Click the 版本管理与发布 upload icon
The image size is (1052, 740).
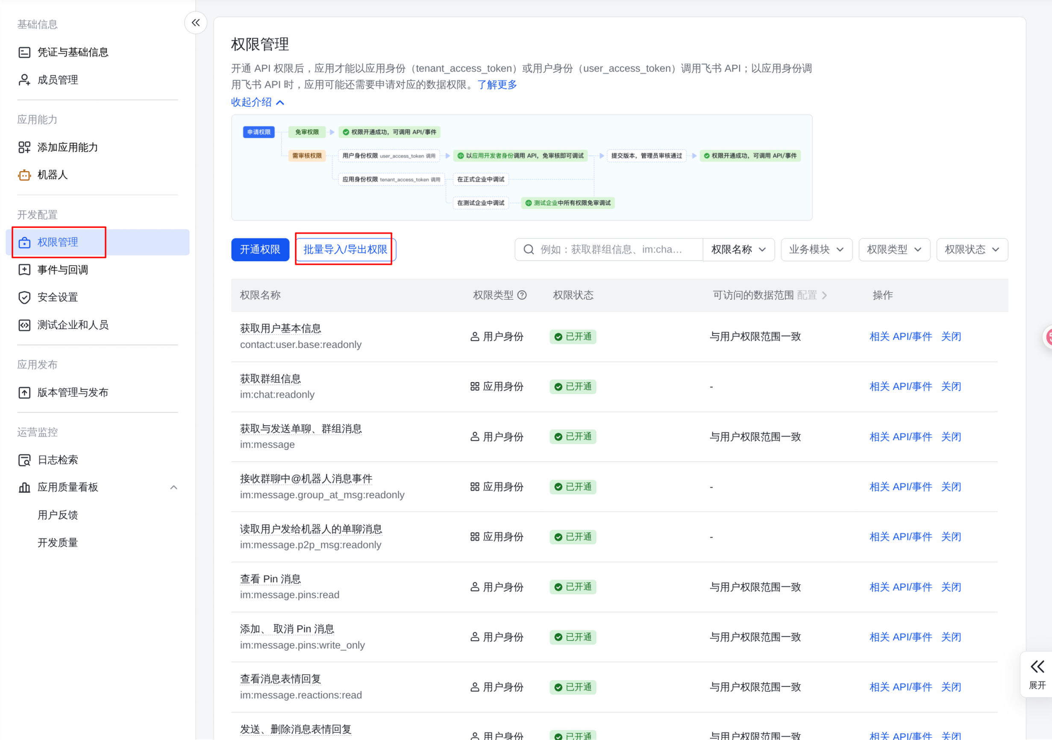pyautogui.click(x=24, y=392)
